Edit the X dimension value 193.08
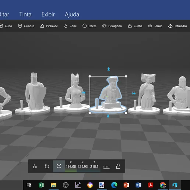Image resolution: width=190 pixels, height=190 pixels. pyautogui.click(x=71, y=166)
